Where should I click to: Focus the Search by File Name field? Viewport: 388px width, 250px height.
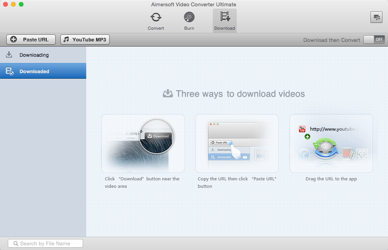pyautogui.click(x=45, y=243)
